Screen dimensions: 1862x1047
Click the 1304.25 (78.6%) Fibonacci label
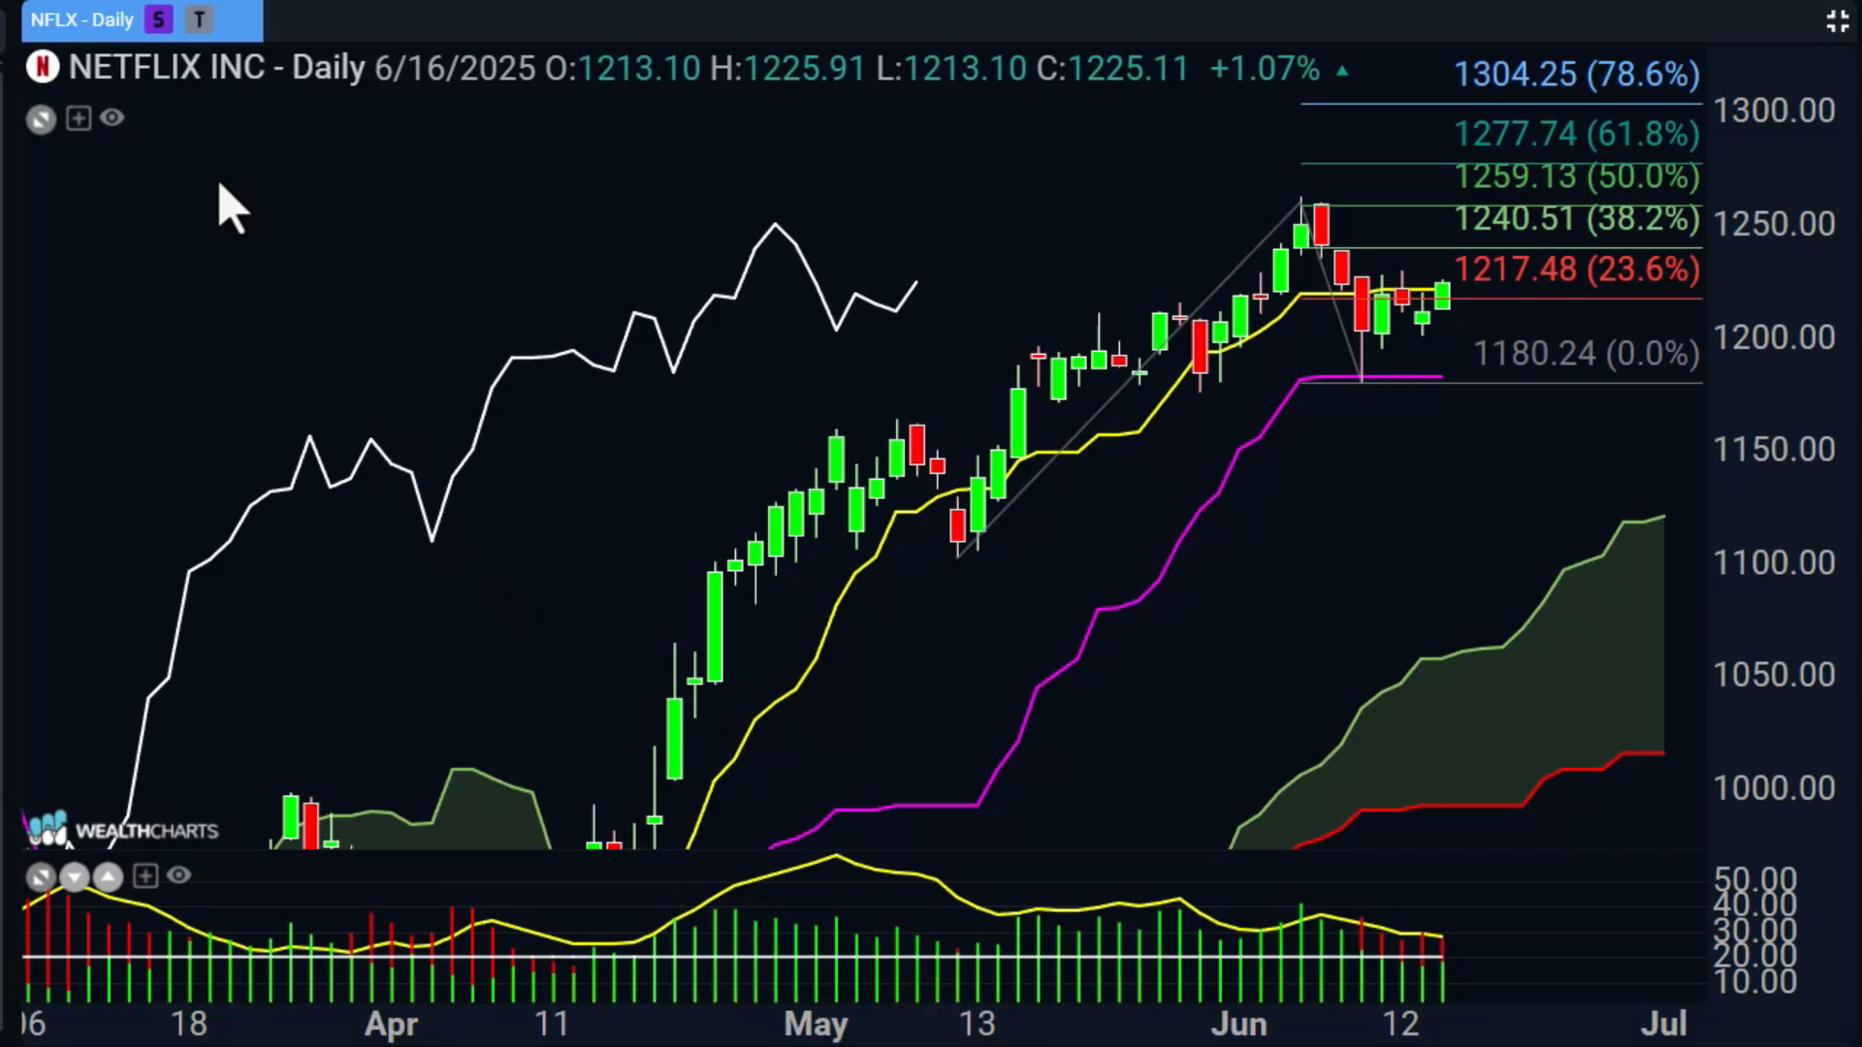(x=1577, y=75)
